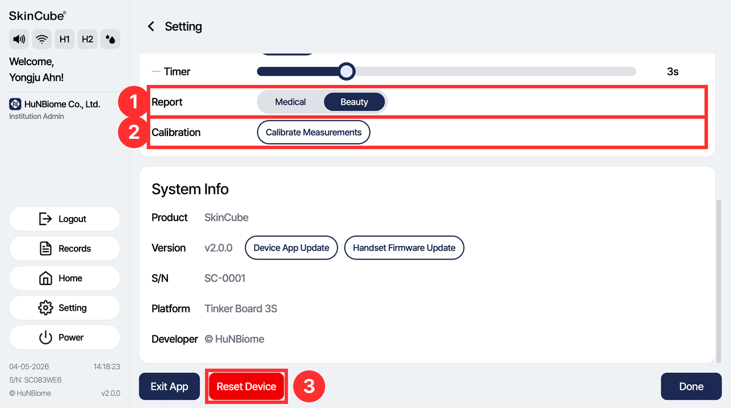Image resolution: width=731 pixels, height=408 pixels.
Task: Click the "Yongju Ahn!" welcome name
Action: tap(36, 78)
